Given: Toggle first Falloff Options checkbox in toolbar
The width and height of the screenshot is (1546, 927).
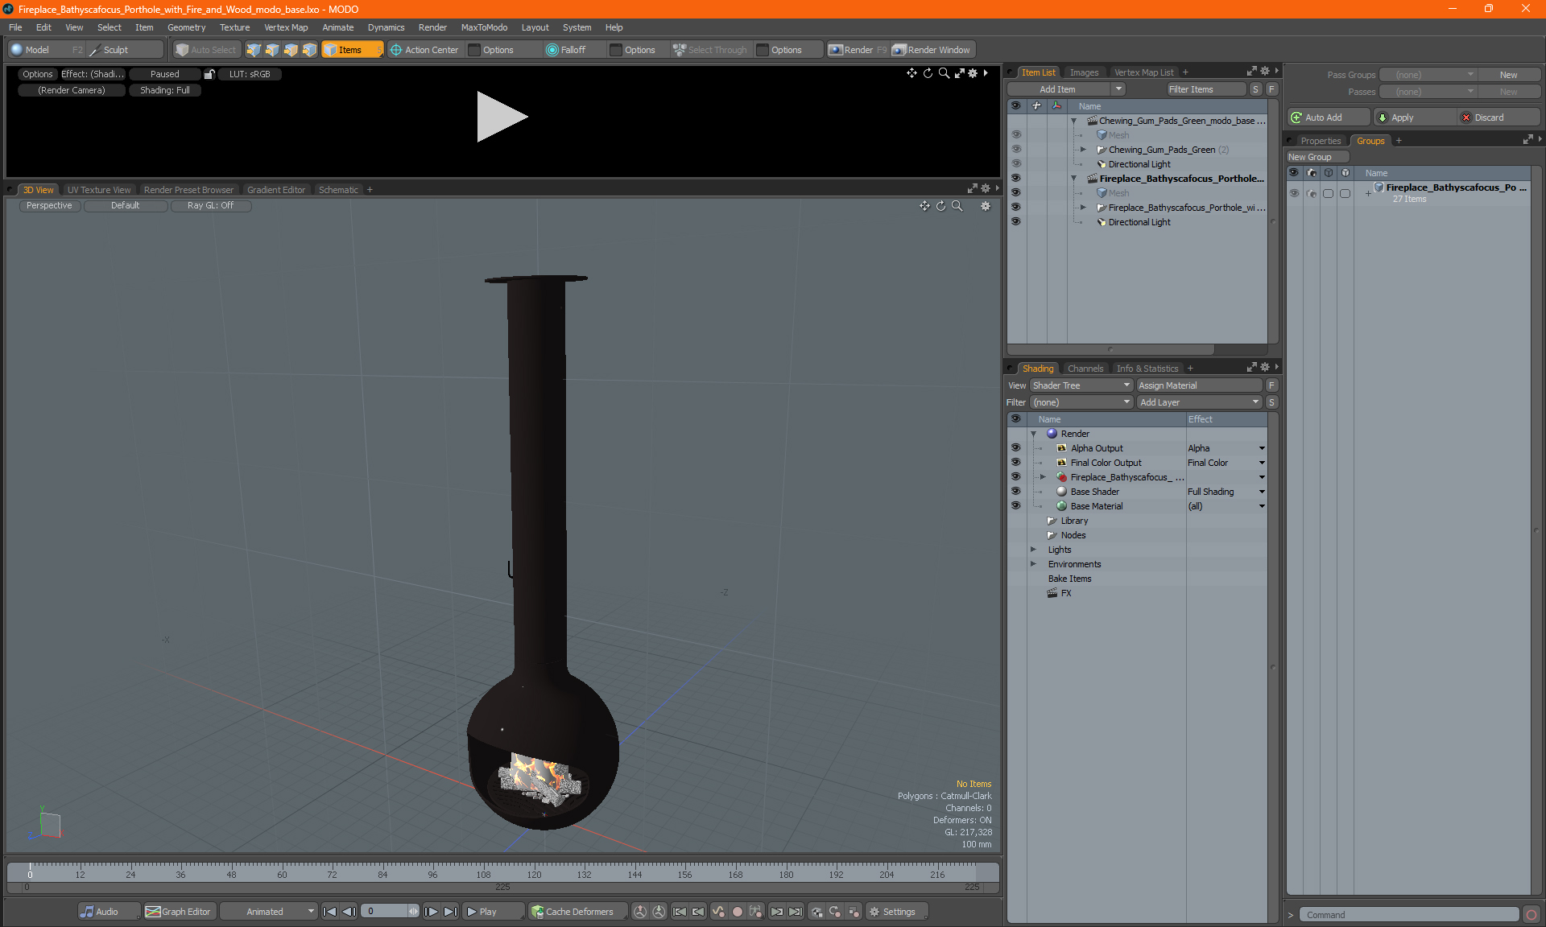Looking at the screenshot, I should [616, 50].
